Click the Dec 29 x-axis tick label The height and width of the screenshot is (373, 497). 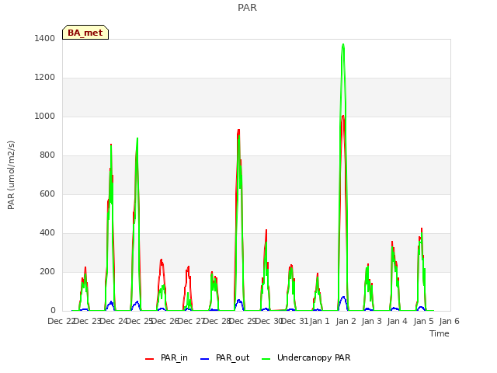pos(242,322)
